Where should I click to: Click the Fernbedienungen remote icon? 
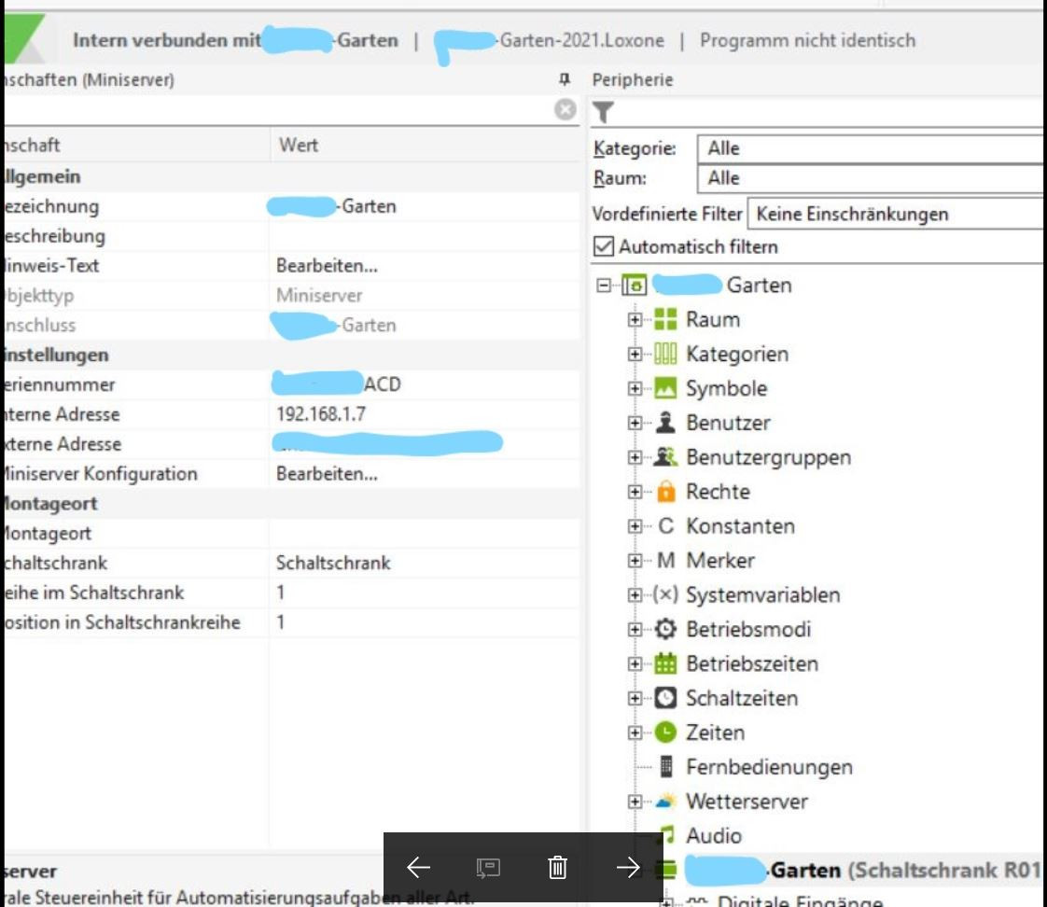(x=665, y=767)
